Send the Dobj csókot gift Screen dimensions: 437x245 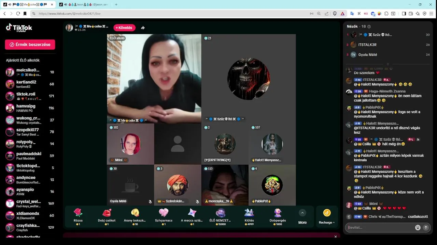(107, 217)
